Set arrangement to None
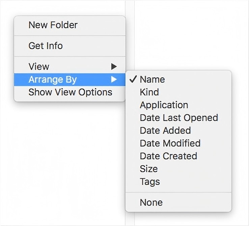This screenshot has width=249, height=226. (x=151, y=202)
